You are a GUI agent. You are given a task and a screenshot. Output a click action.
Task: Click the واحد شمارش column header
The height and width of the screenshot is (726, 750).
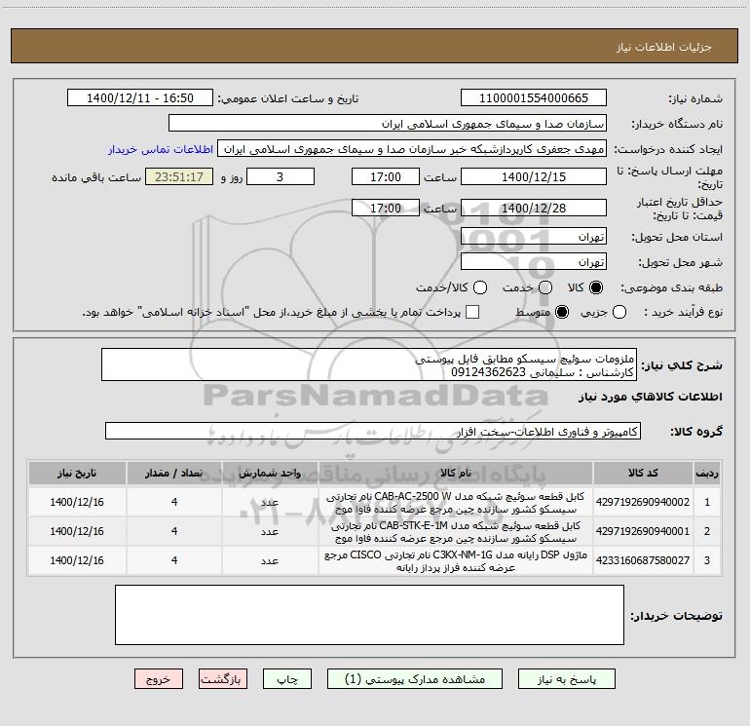[x=270, y=474]
